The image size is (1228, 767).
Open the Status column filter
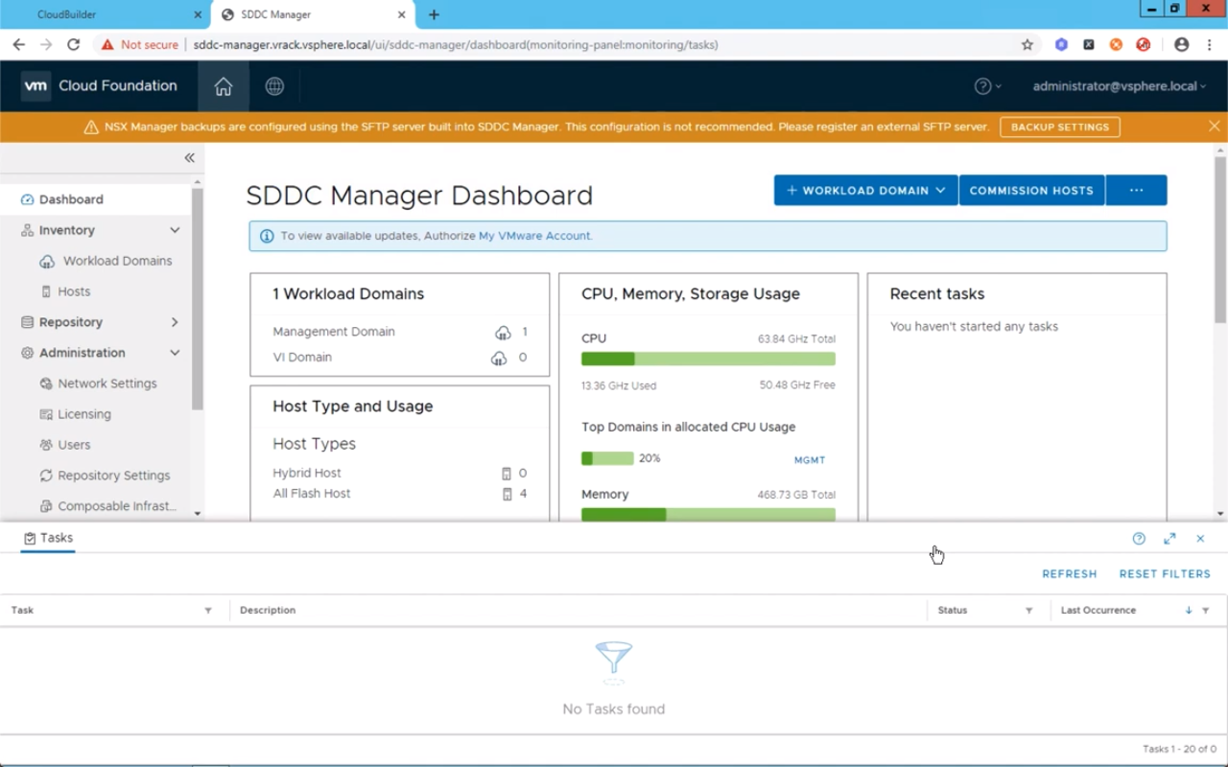(1029, 611)
